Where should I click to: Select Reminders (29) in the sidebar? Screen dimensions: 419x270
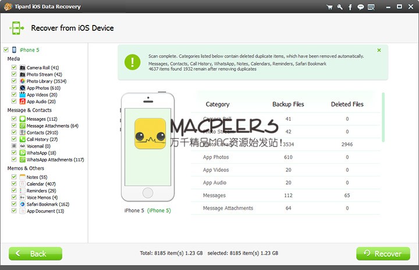(x=41, y=191)
